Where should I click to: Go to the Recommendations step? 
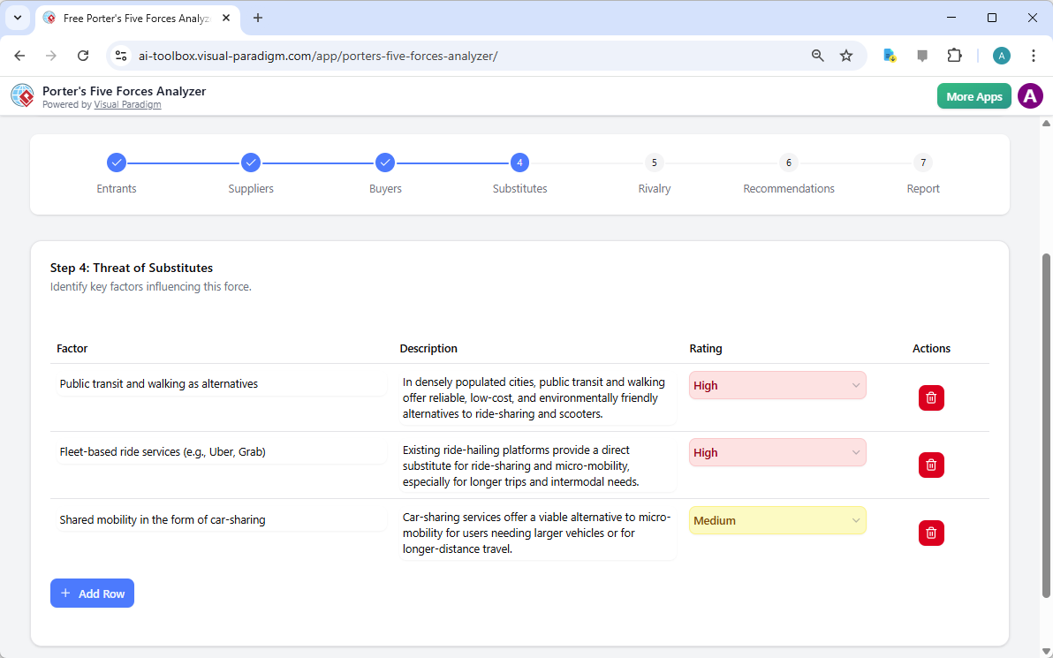(x=788, y=163)
